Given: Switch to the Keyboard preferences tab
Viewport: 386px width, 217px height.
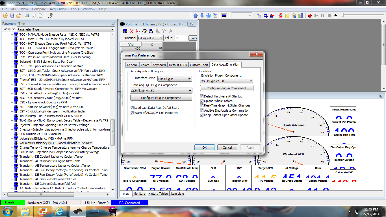Looking at the screenshot, I should pyautogui.click(x=159, y=65).
